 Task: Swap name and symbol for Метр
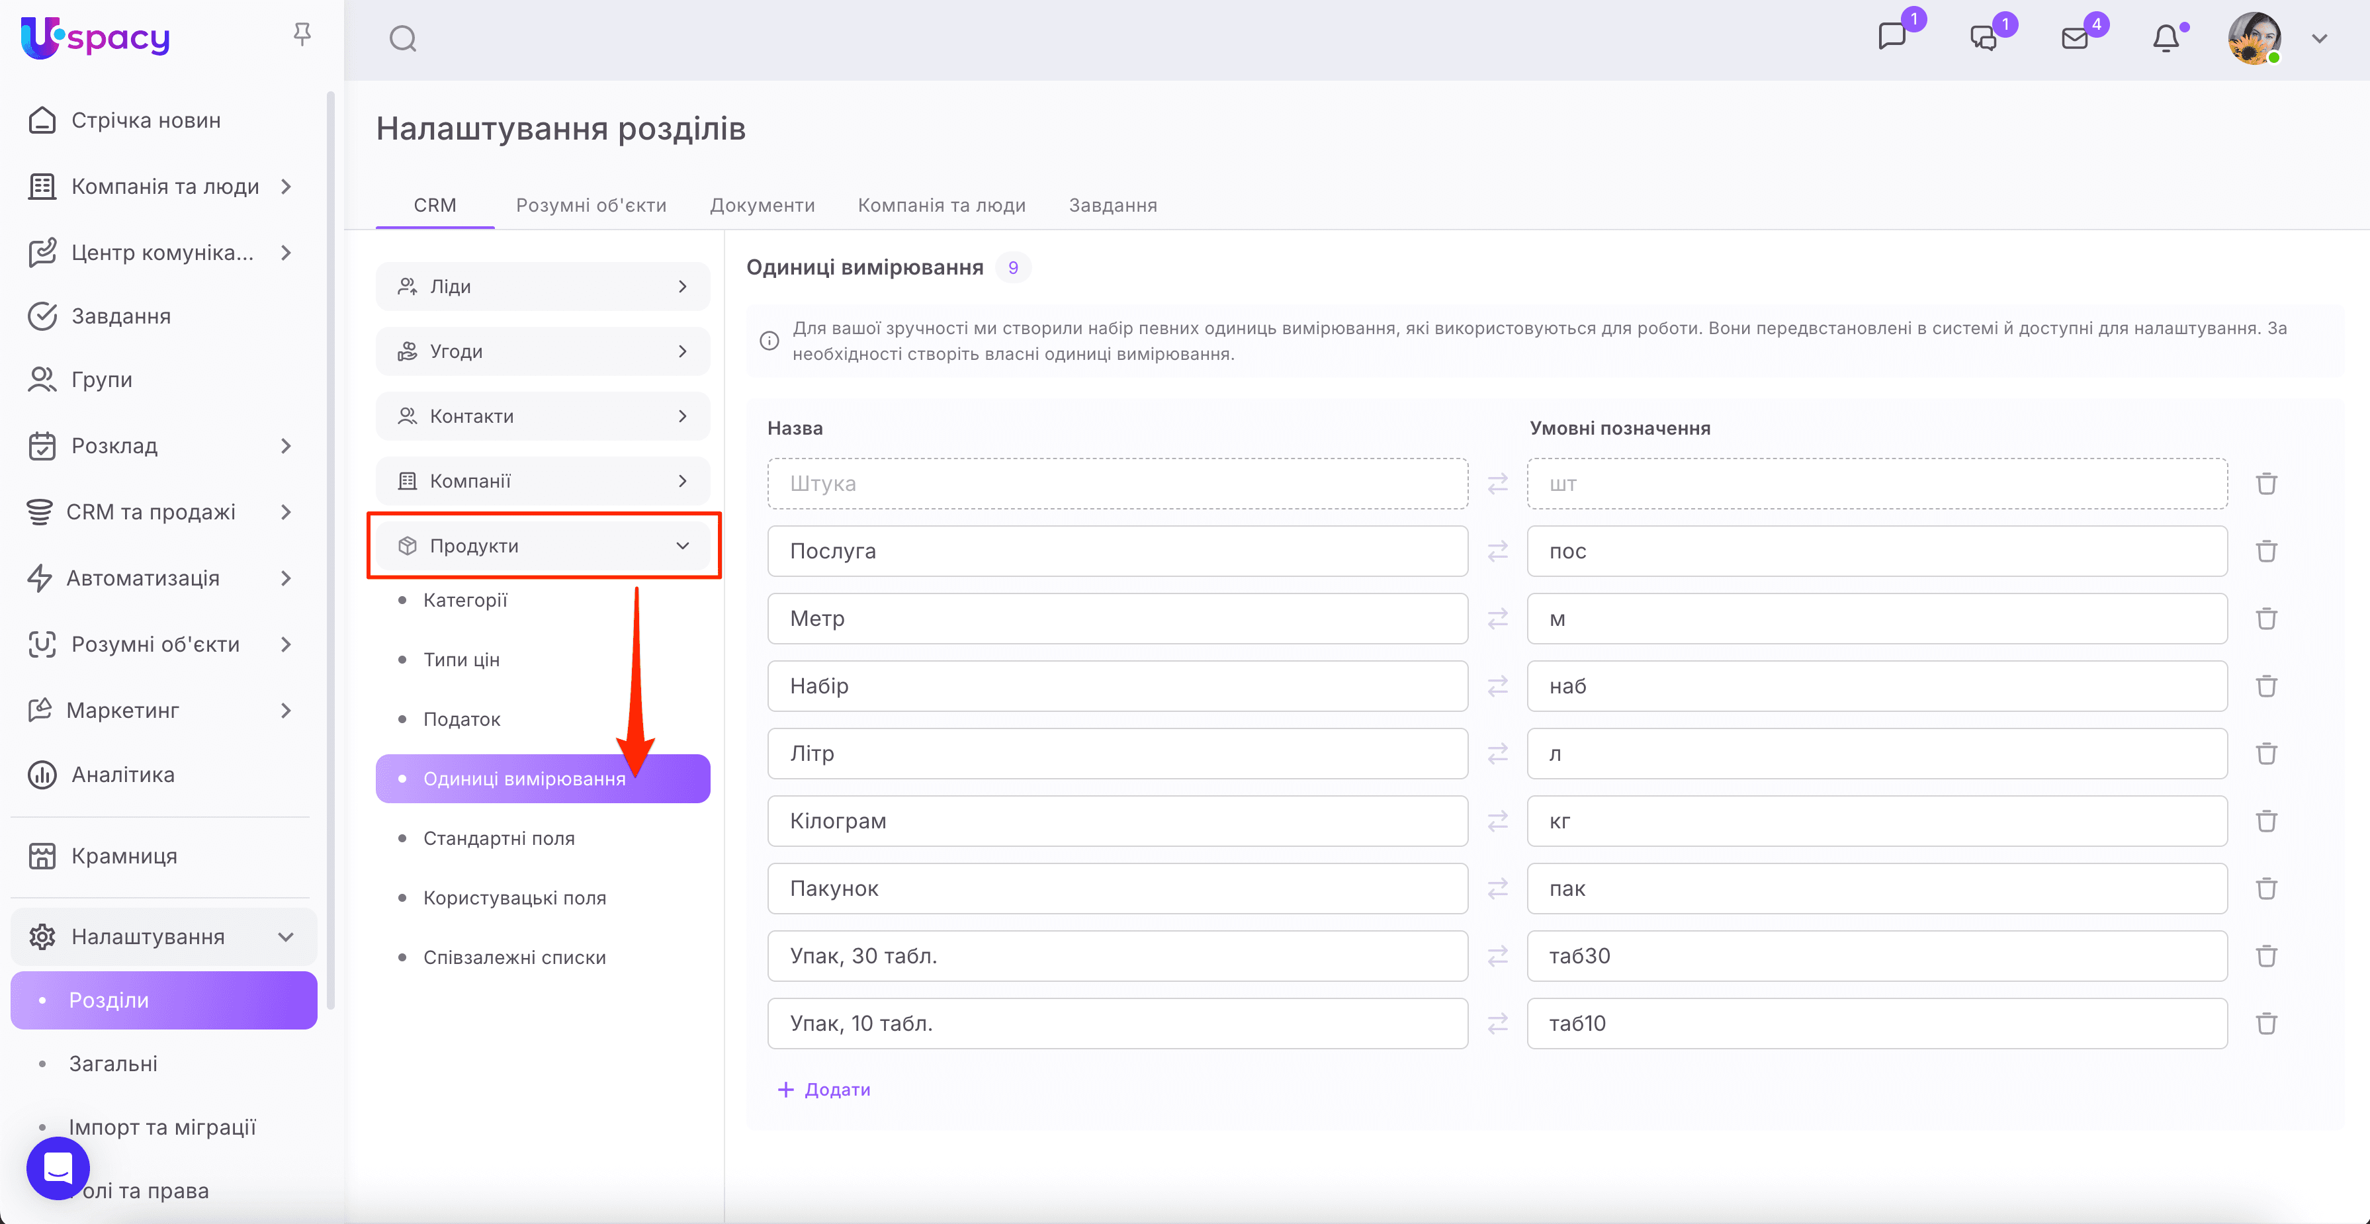(1498, 619)
